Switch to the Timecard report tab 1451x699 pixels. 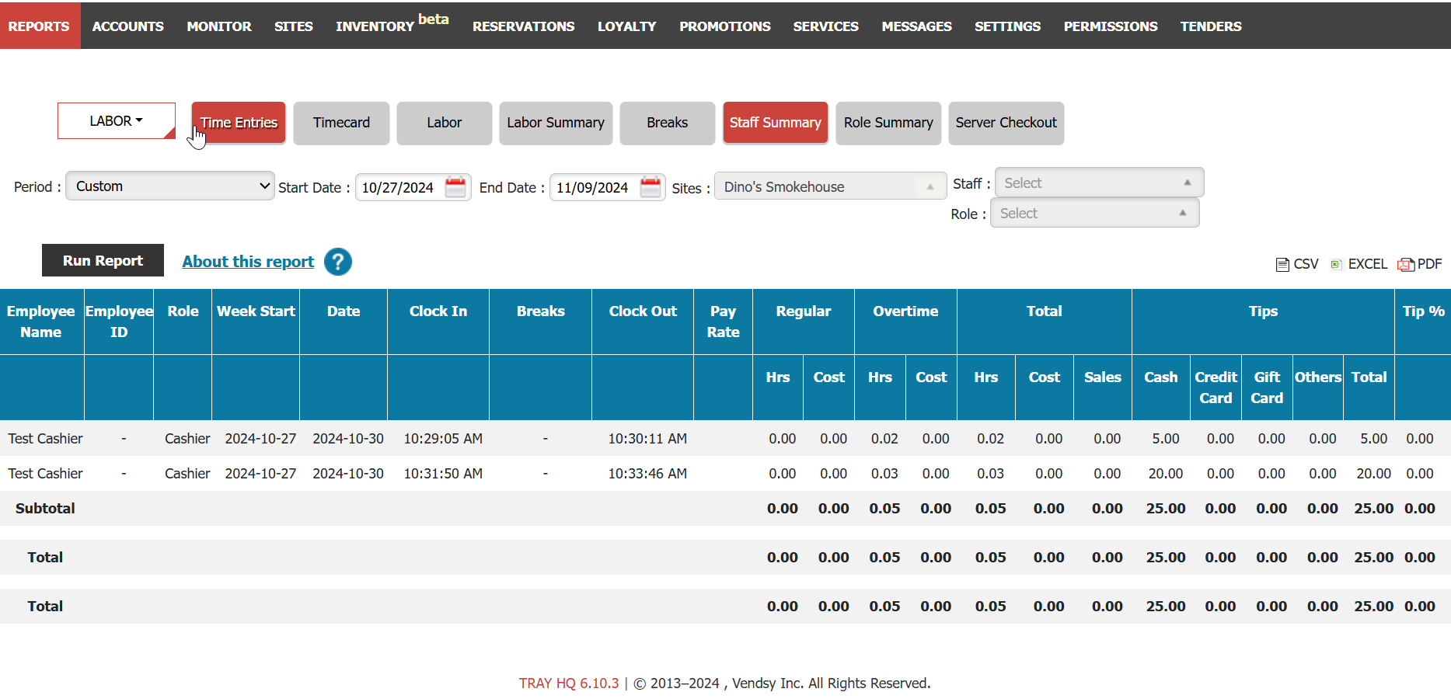click(x=341, y=123)
